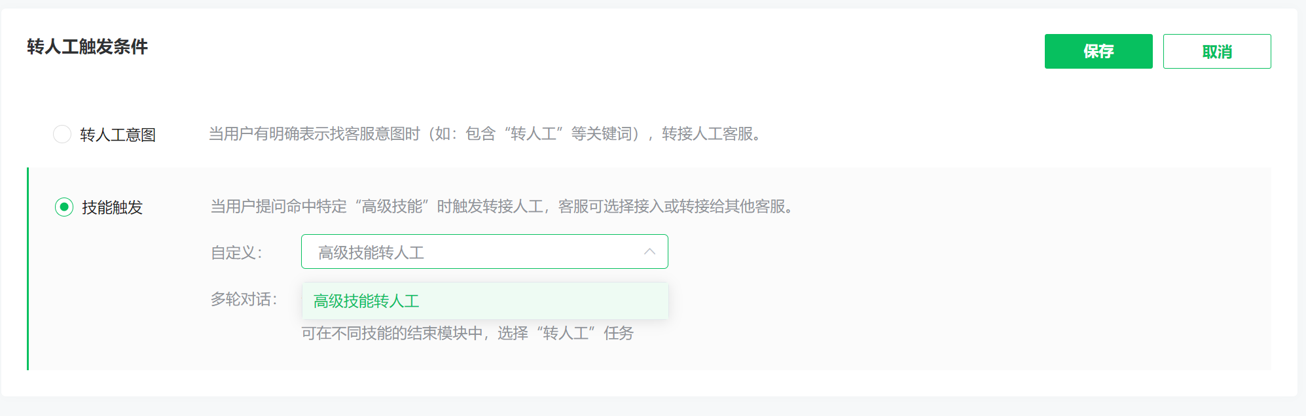Click the 转人工意图 description text
This screenshot has width=1306, height=416.
(x=484, y=134)
